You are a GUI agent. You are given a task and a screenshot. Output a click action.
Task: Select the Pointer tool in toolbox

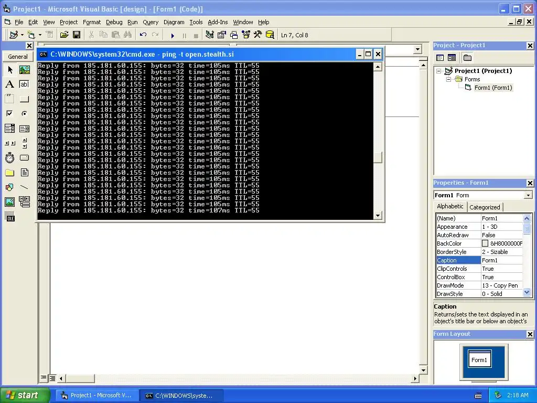click(10, 70)
